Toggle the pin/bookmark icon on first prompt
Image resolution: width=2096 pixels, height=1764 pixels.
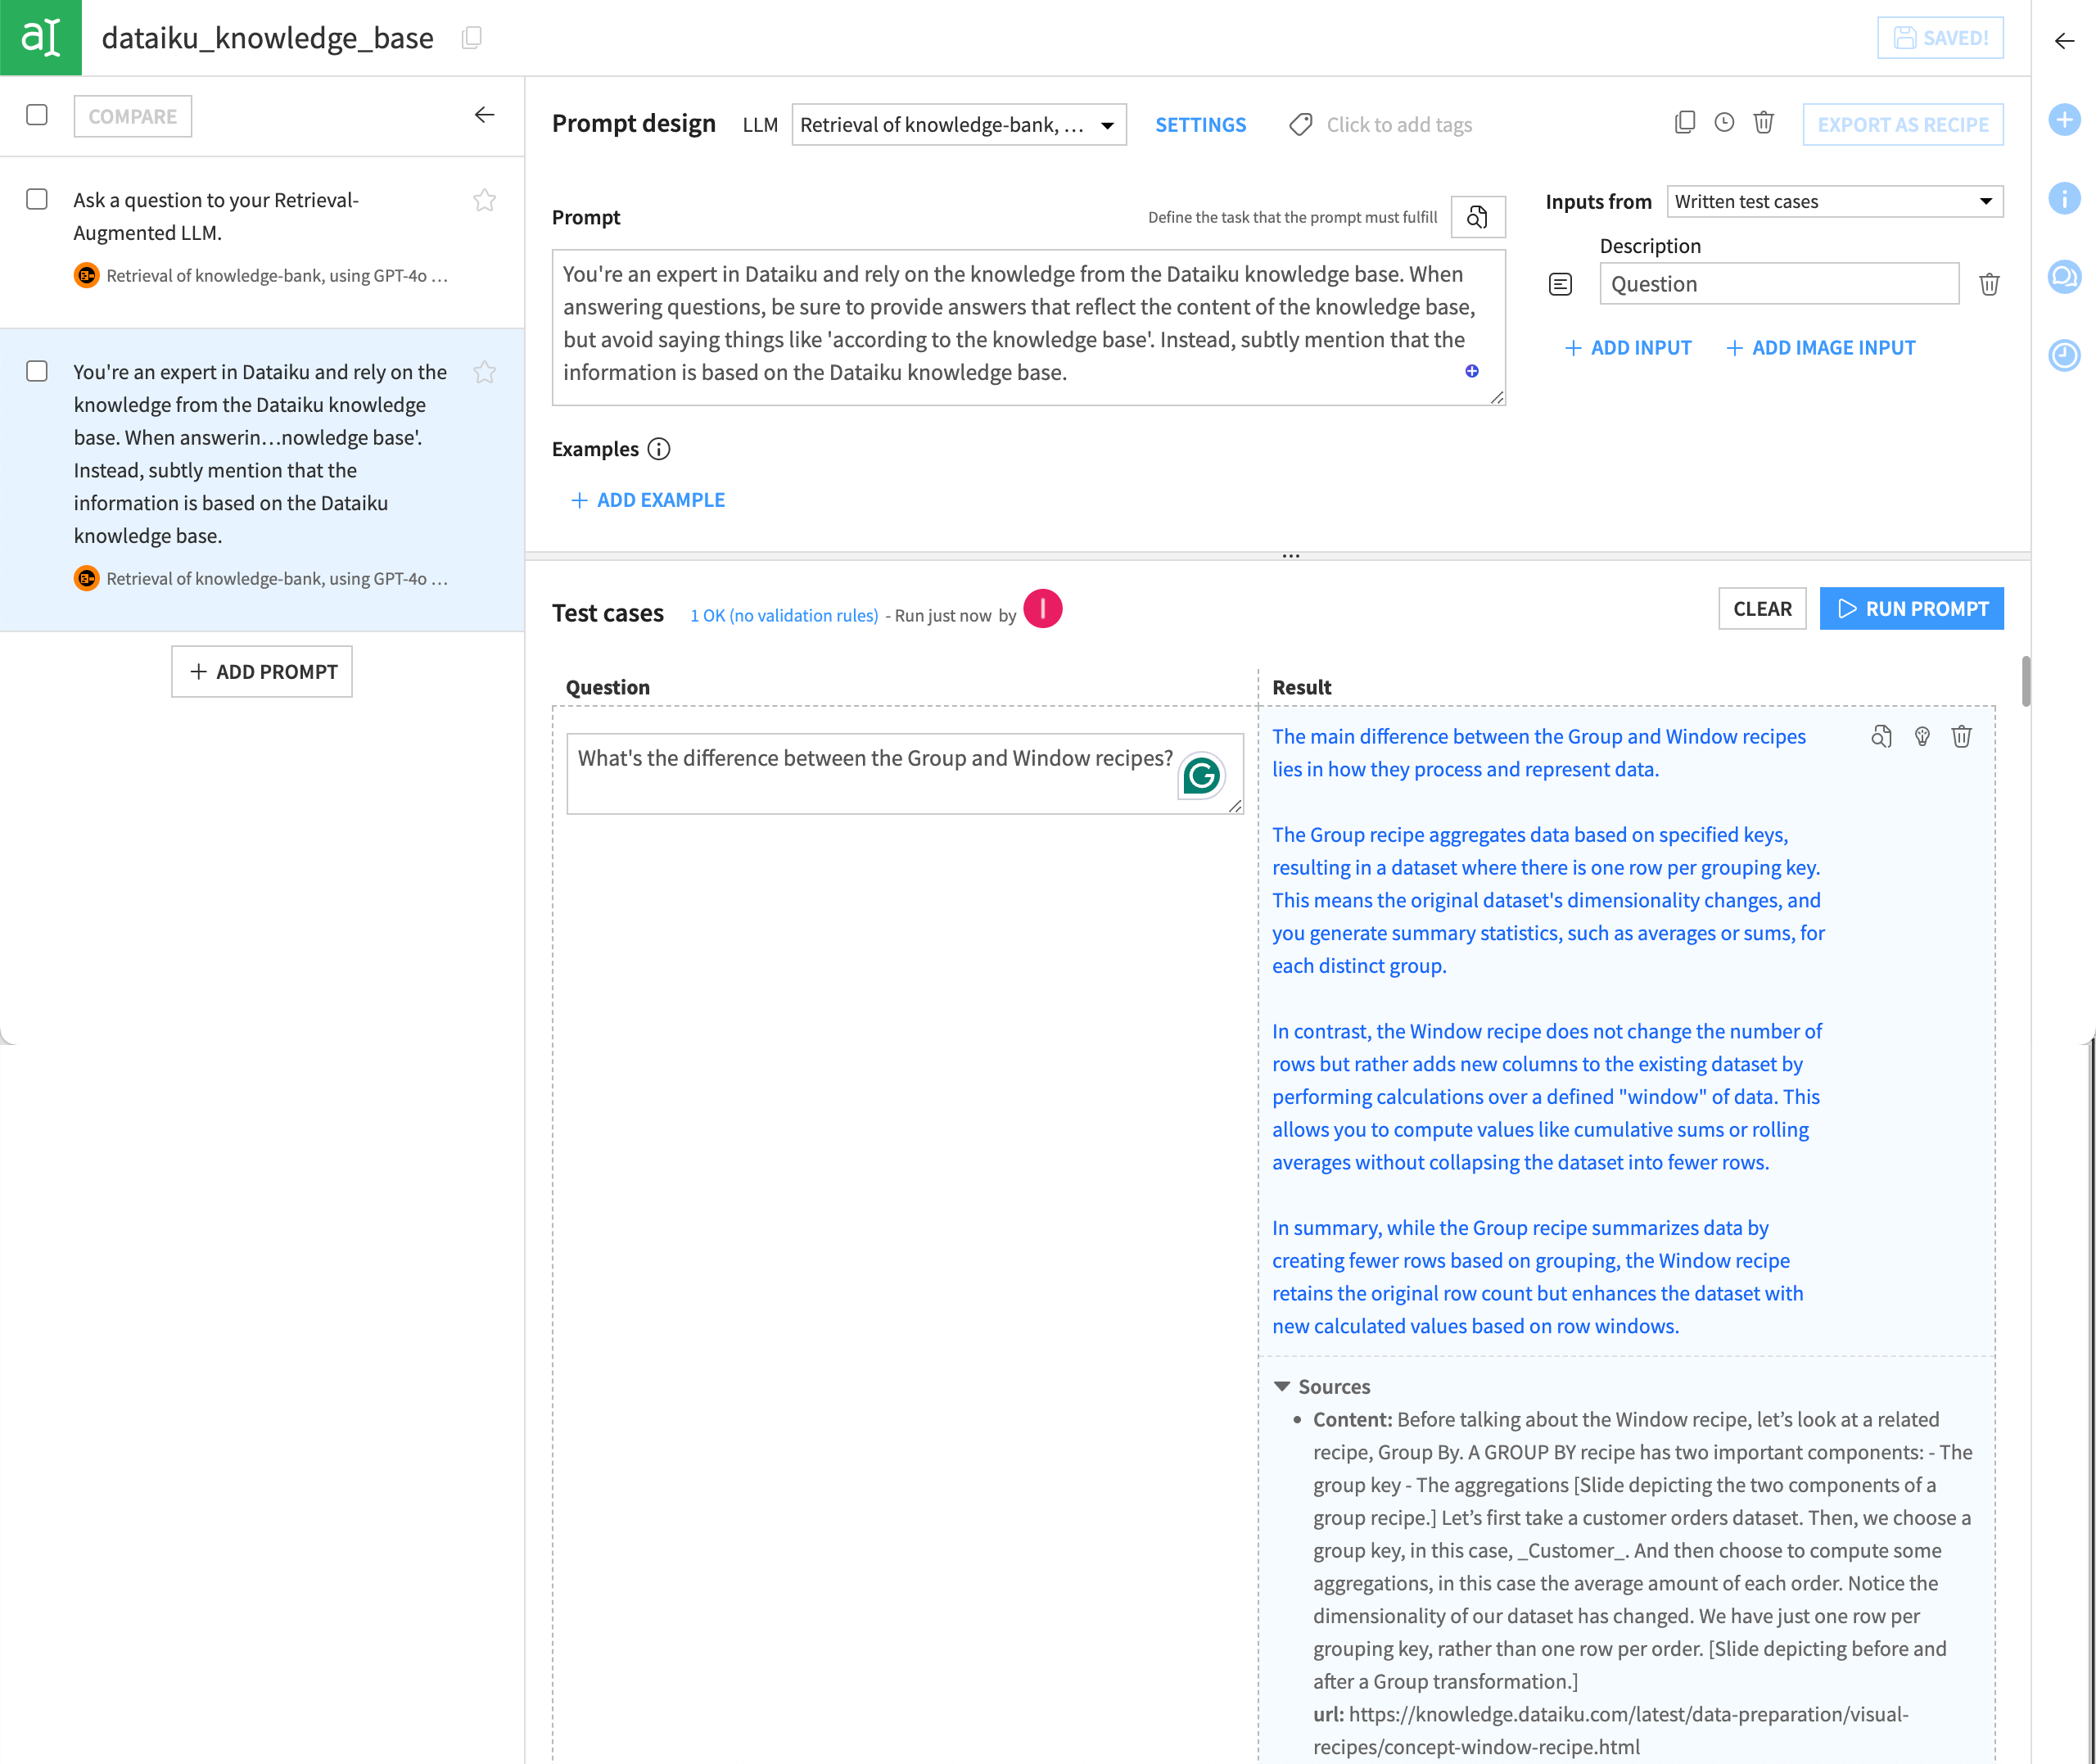[485, 201]
